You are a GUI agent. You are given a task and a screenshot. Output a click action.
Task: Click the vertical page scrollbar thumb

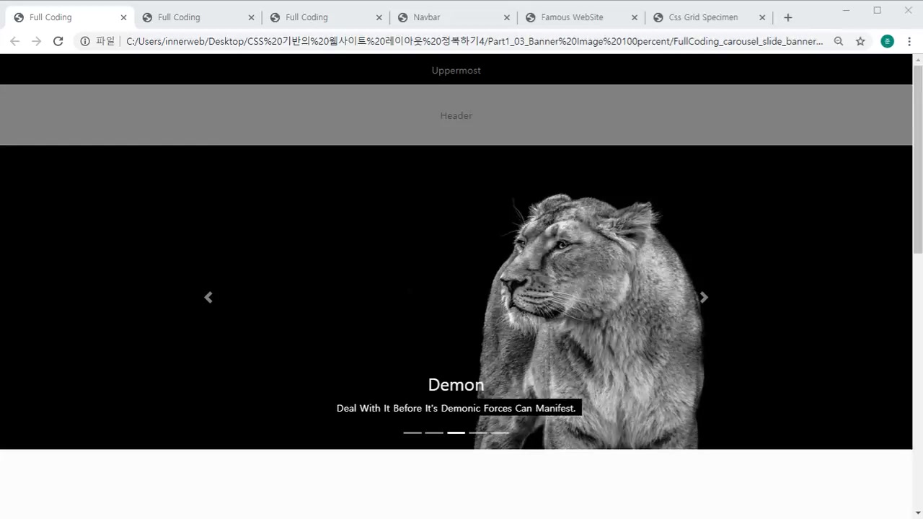click(x=917, y=159)
